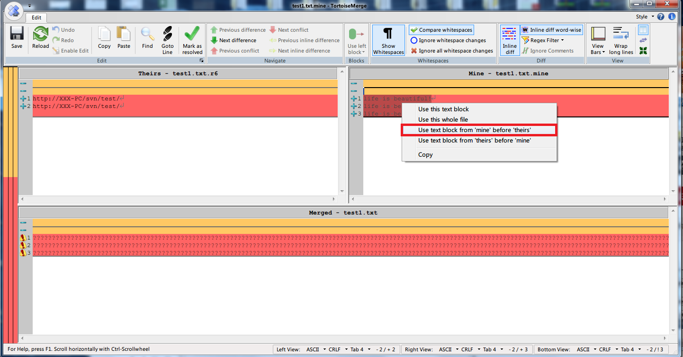Jump to Next difference
This screenshot has width=683, height=357.
tap(233, 40)
